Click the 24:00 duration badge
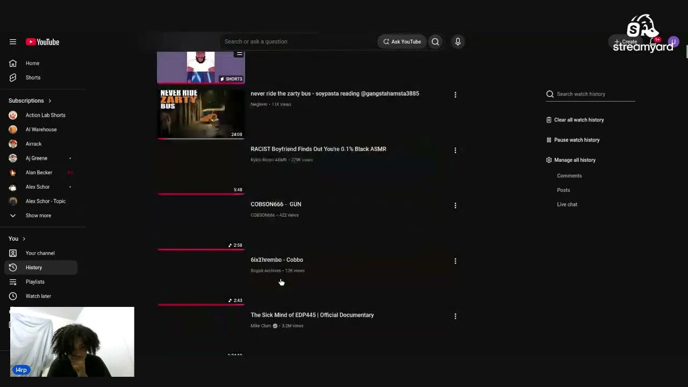Viewport: 688px width, 387px height. pyautogui.click(x=236, y=134)
